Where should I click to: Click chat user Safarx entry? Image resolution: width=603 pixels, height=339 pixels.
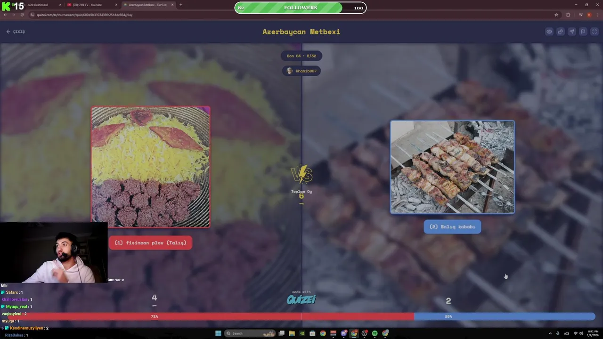[x=12, y=292]
